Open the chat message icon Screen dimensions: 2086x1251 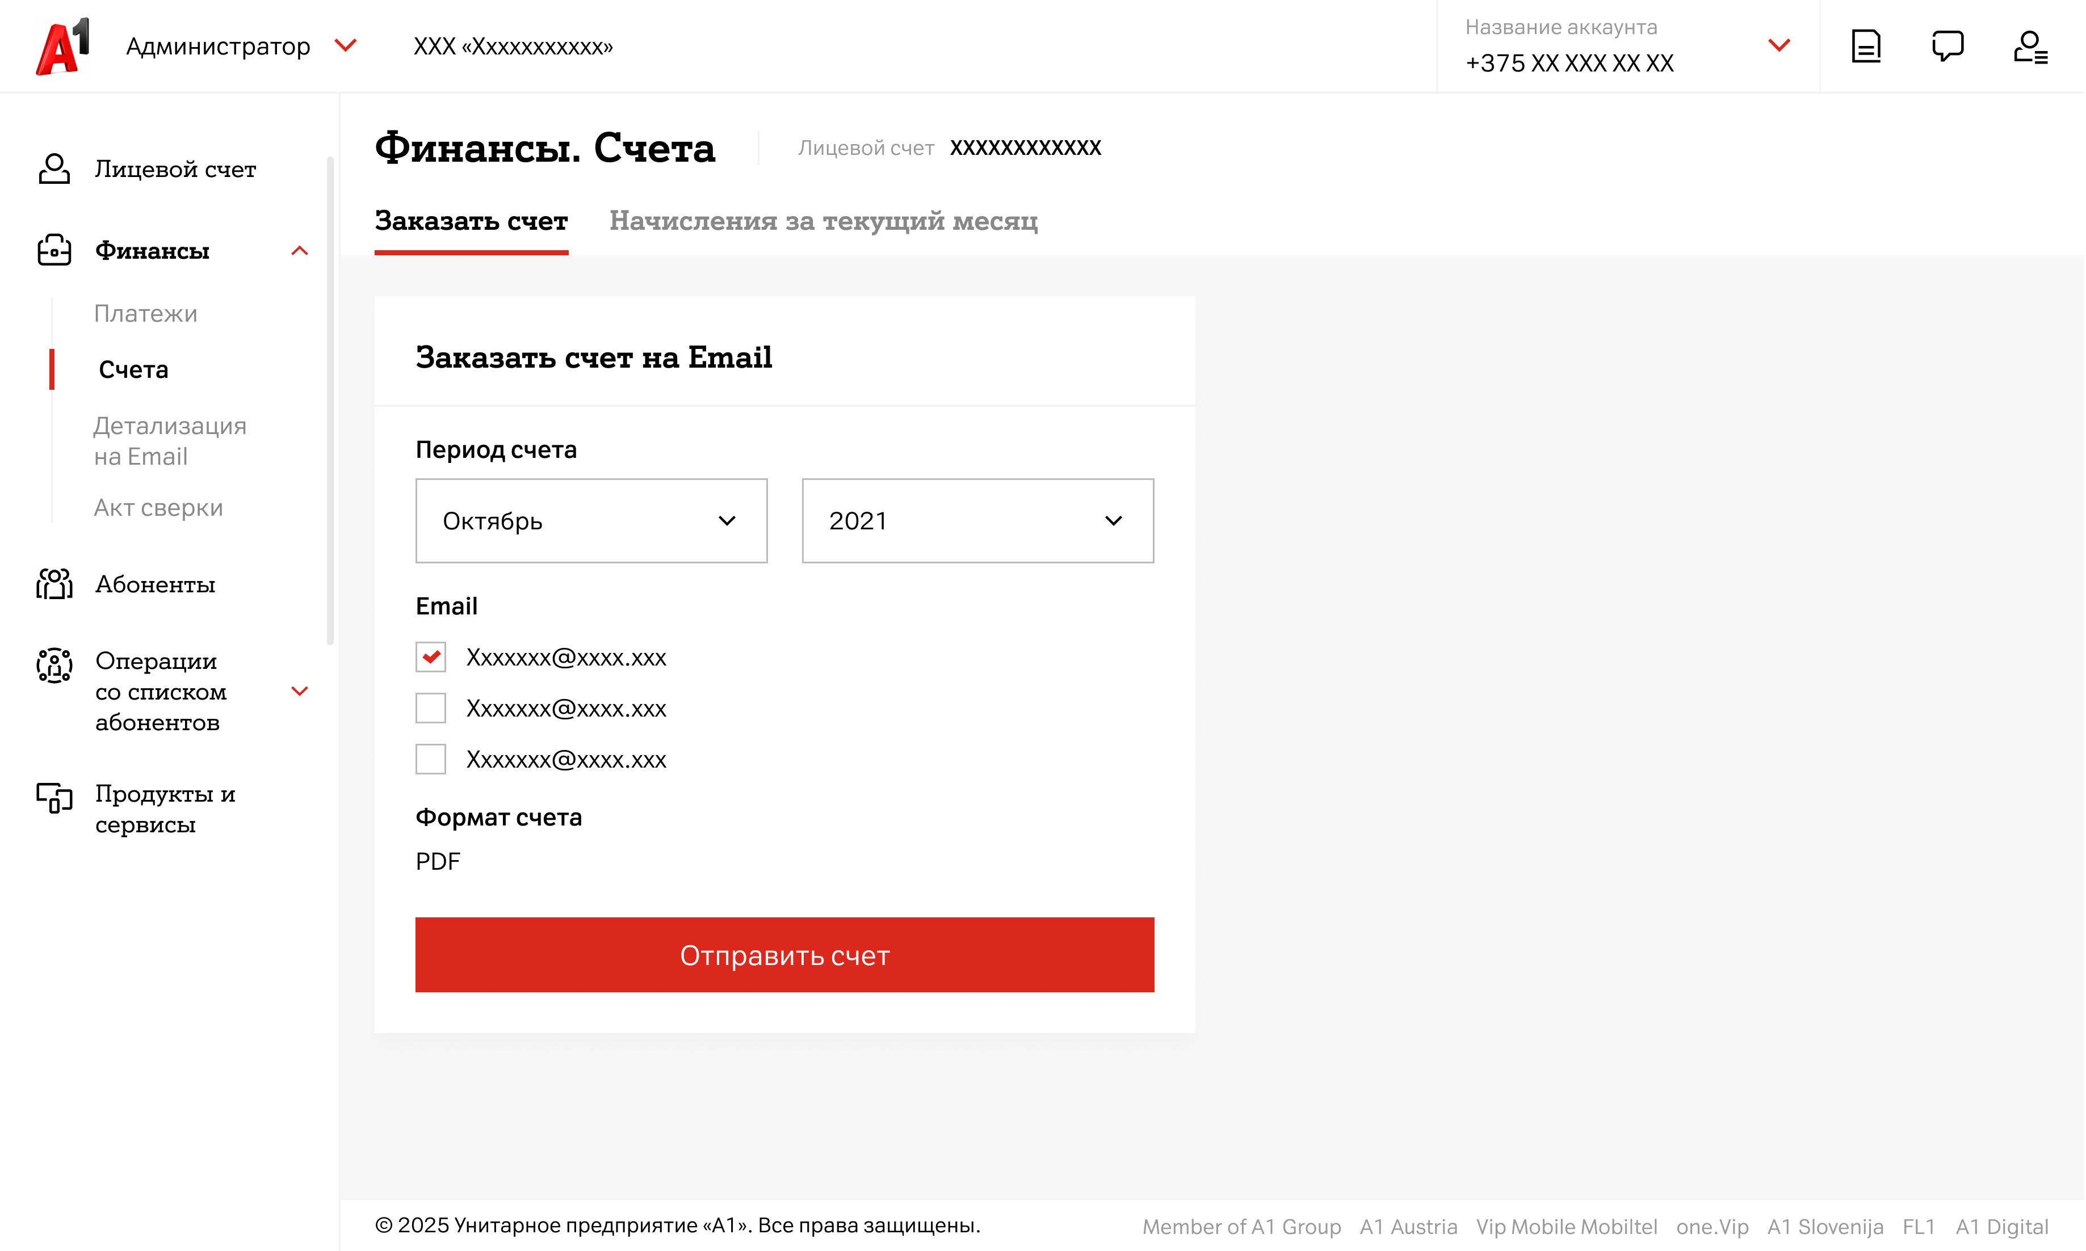[1948, 47]
